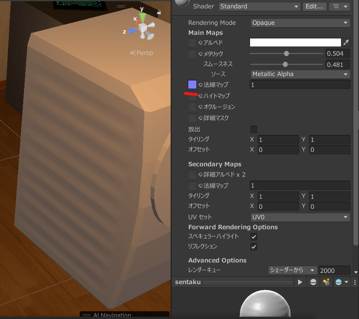359x319 pixels.
Task: Click the scene gizmo overlay drag handle
Action: (x=121, y=6)
